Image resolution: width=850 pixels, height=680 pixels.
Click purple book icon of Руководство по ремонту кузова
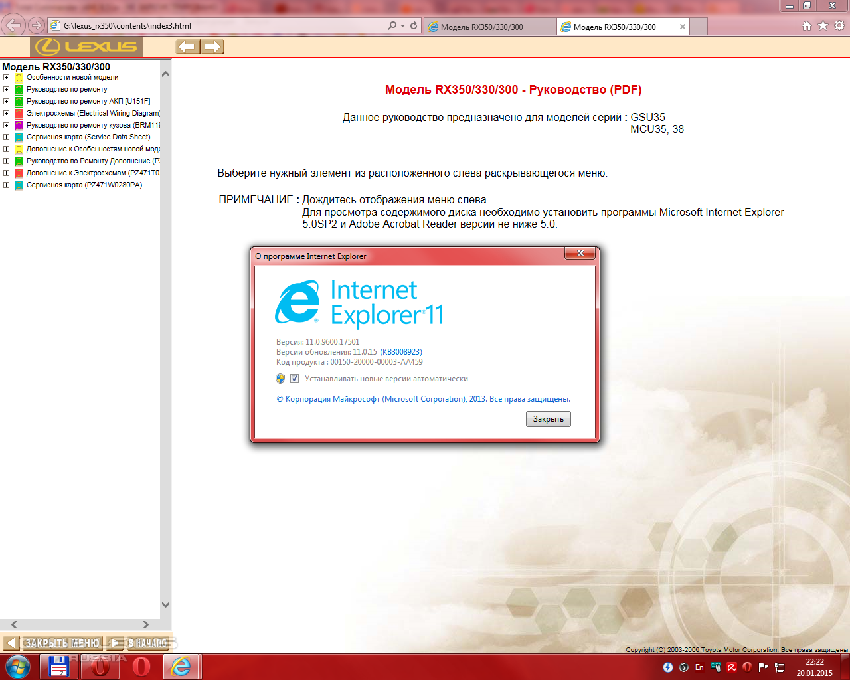19,126
